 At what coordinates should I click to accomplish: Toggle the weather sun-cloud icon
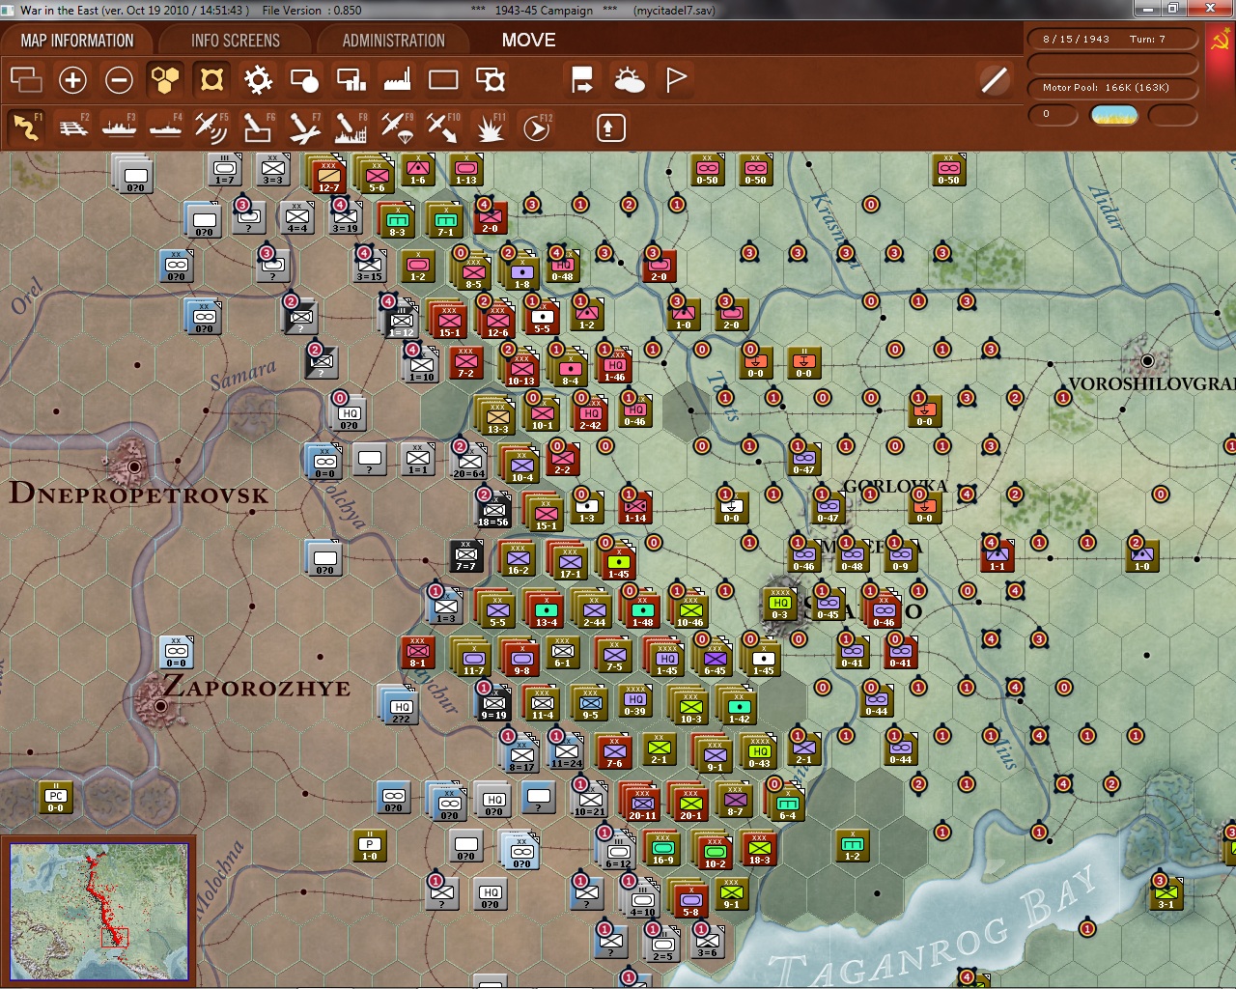point(630,80)
